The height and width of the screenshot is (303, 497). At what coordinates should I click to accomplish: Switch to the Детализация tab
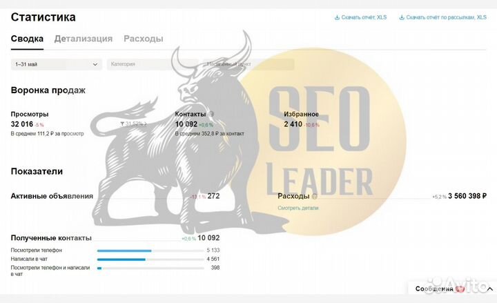pyautogui.click(x=84, y=39)
